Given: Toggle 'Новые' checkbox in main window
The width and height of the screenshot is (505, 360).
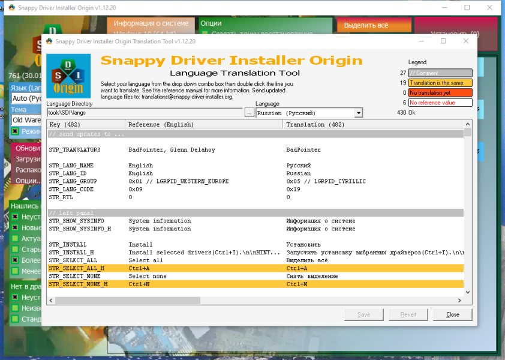Looking at the screenshot, I should (15, 227).
